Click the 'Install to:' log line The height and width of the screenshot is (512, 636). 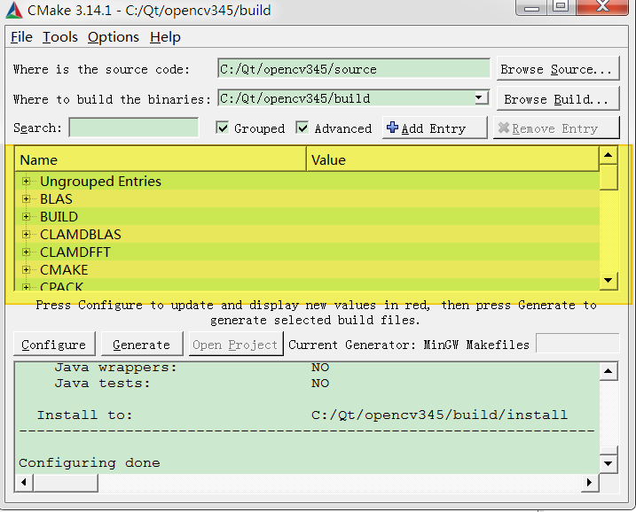302,415
